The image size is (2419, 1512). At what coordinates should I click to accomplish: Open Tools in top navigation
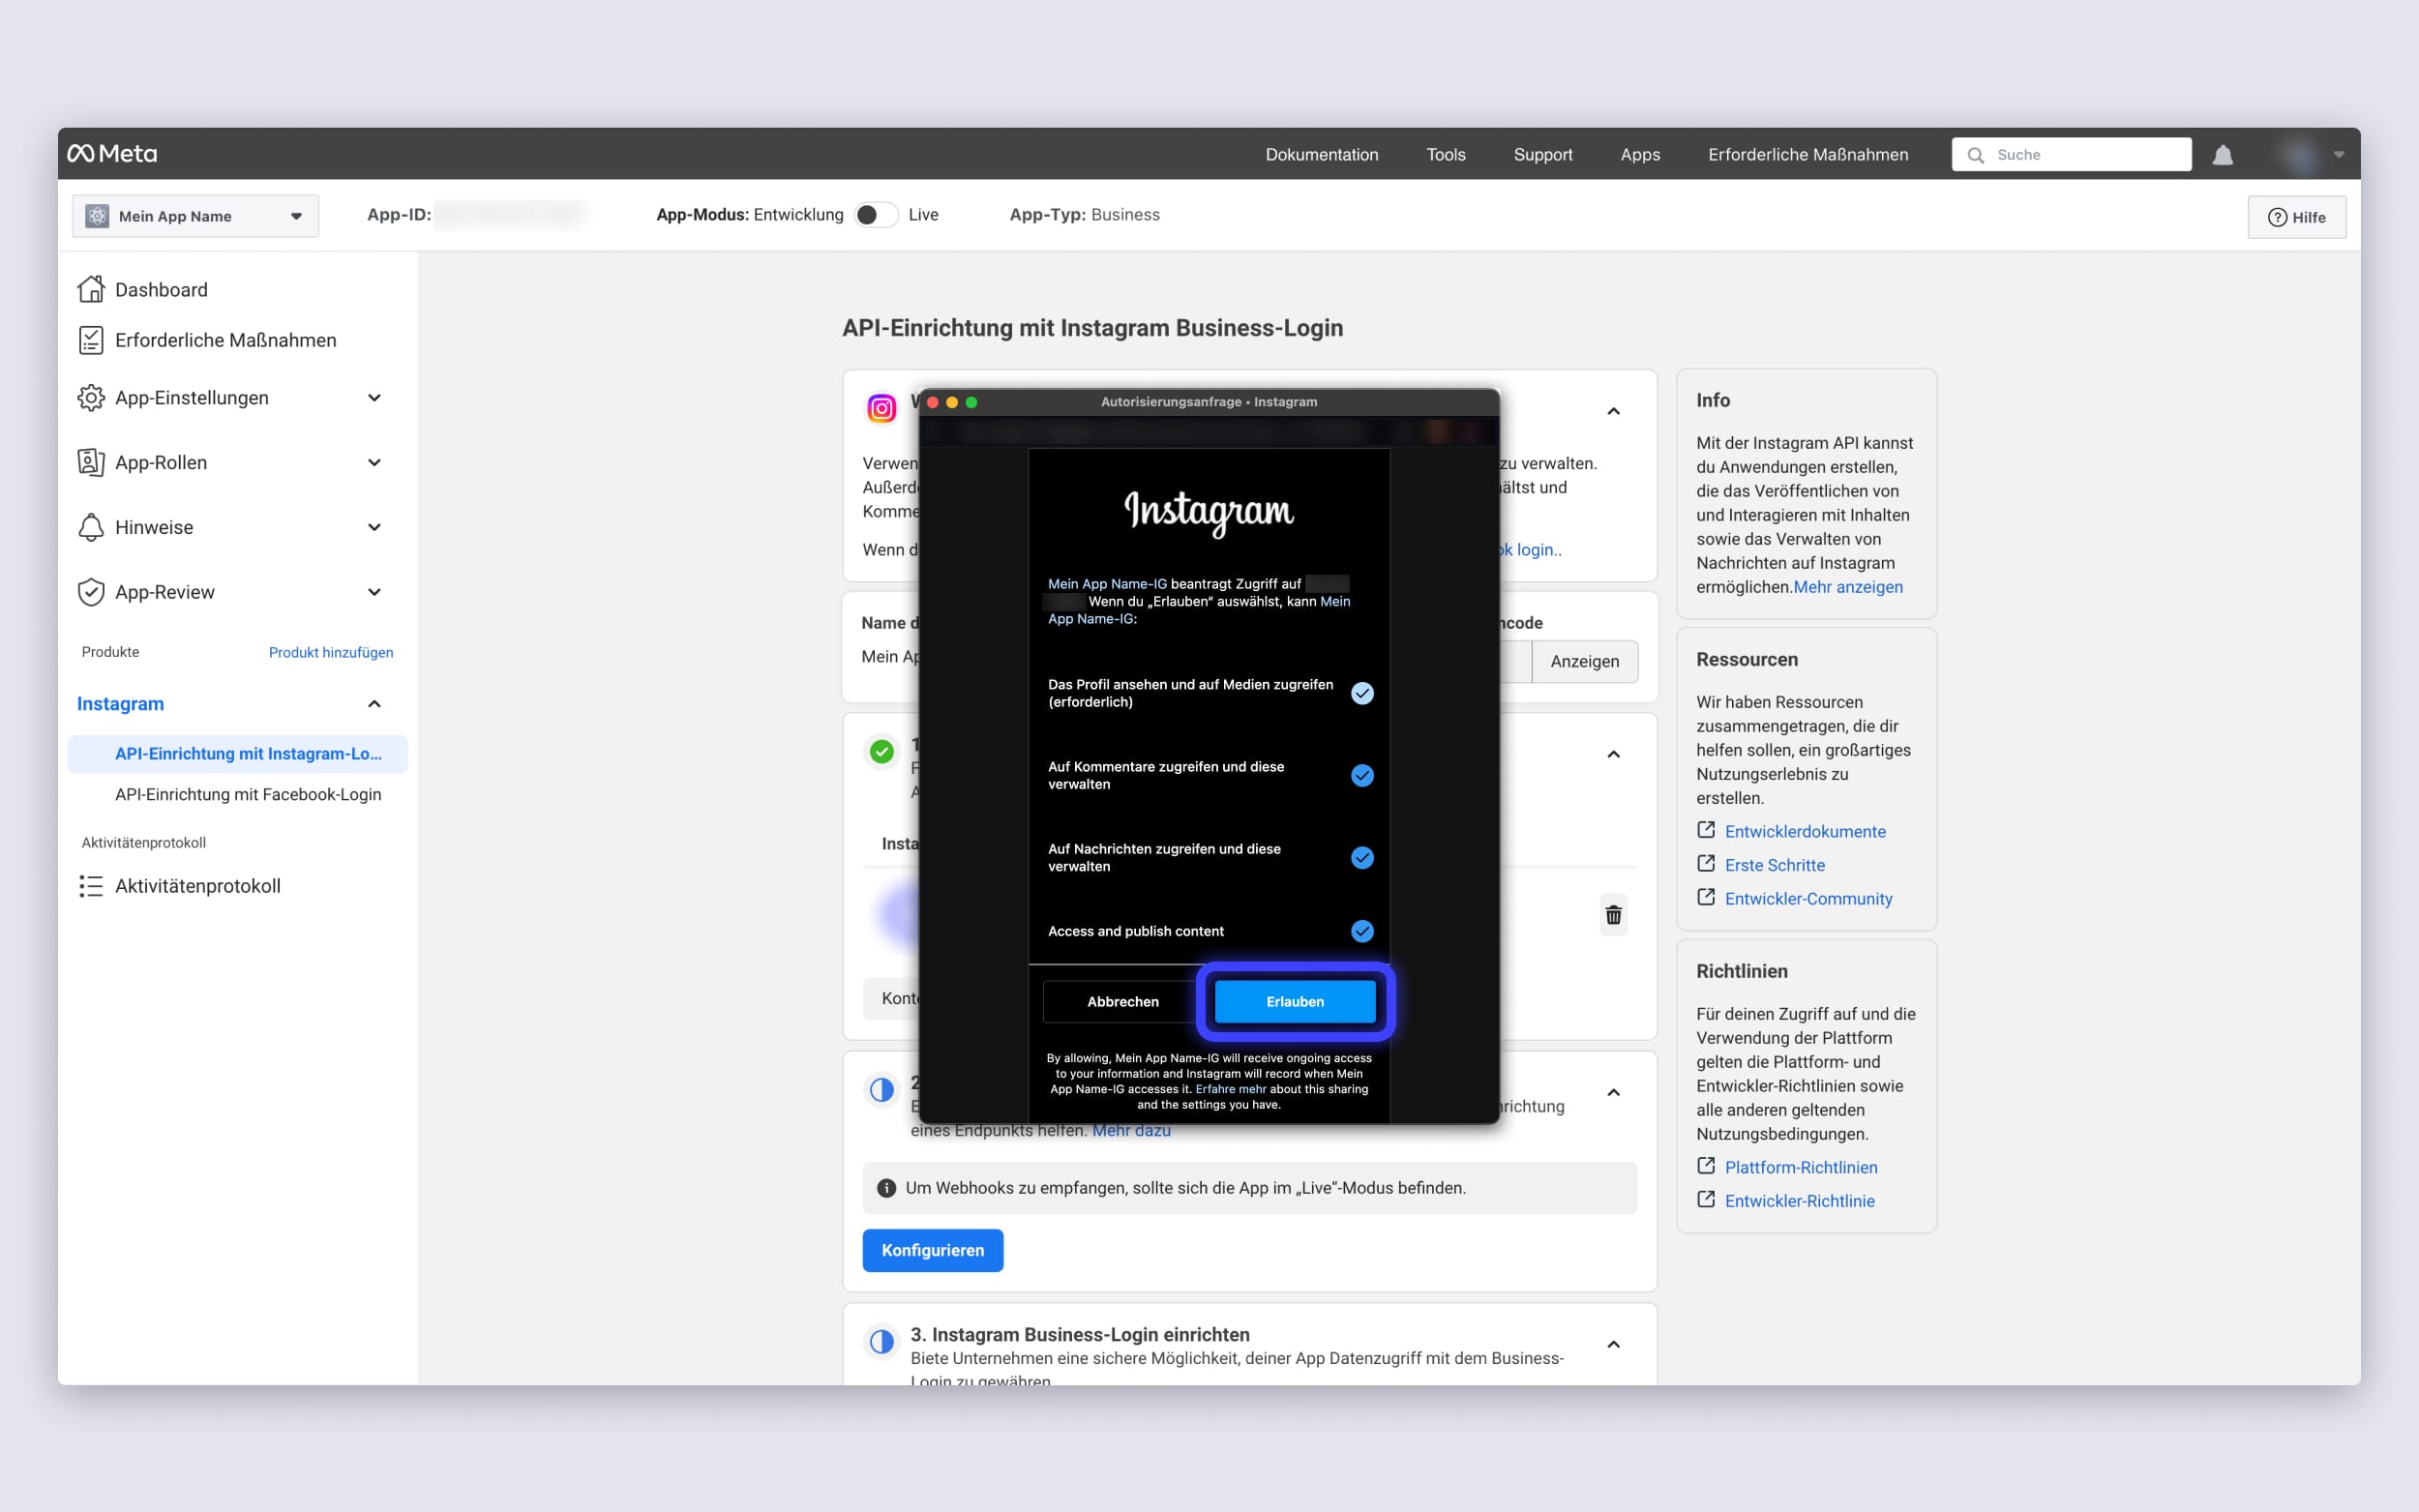click(x=1446, y=155)
